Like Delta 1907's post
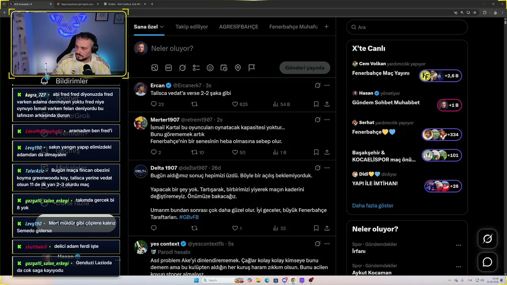This screenshot has height=285, width=507. [235, 228]
